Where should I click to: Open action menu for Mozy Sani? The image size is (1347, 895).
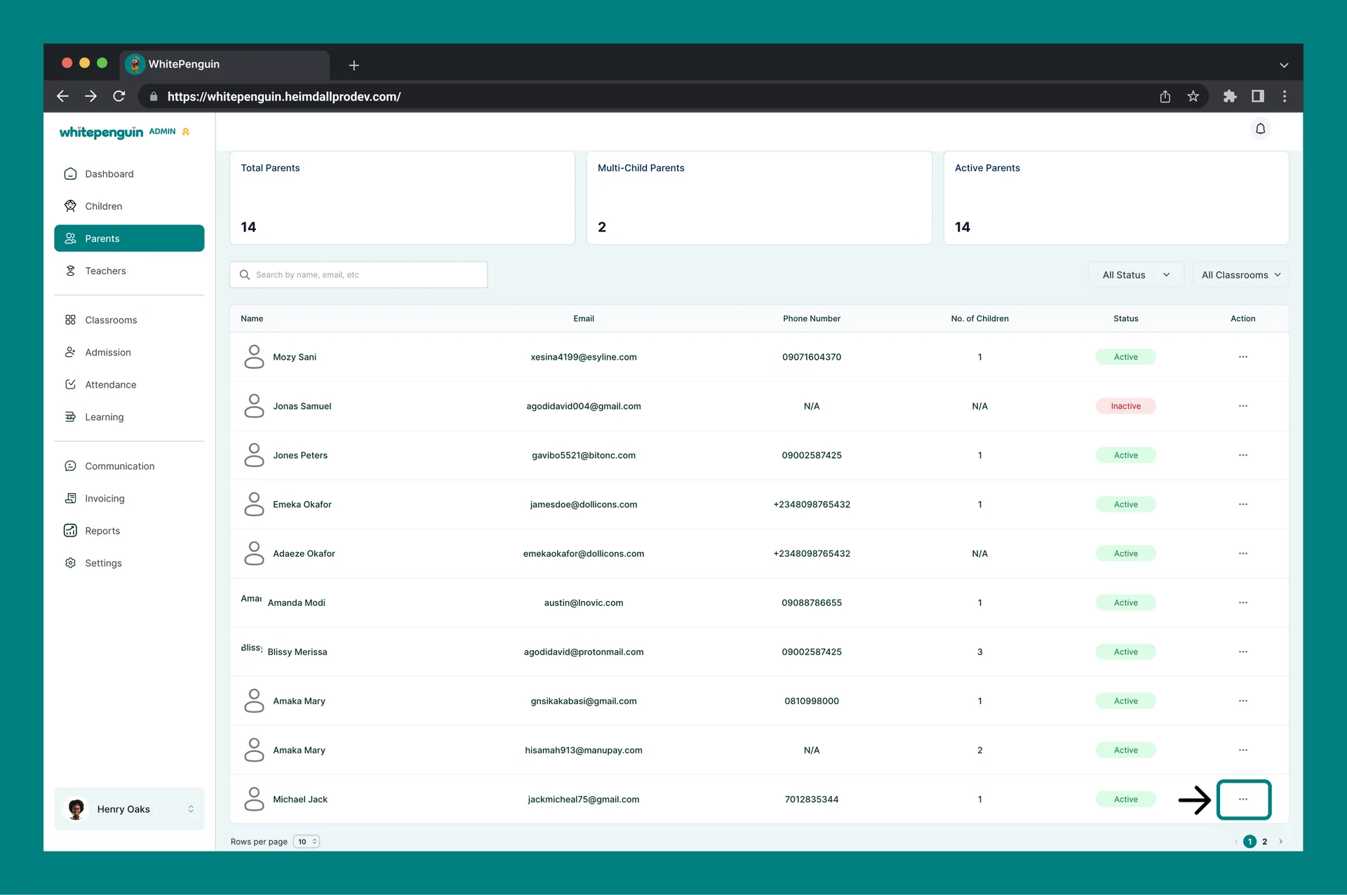tap(1242, 357)
